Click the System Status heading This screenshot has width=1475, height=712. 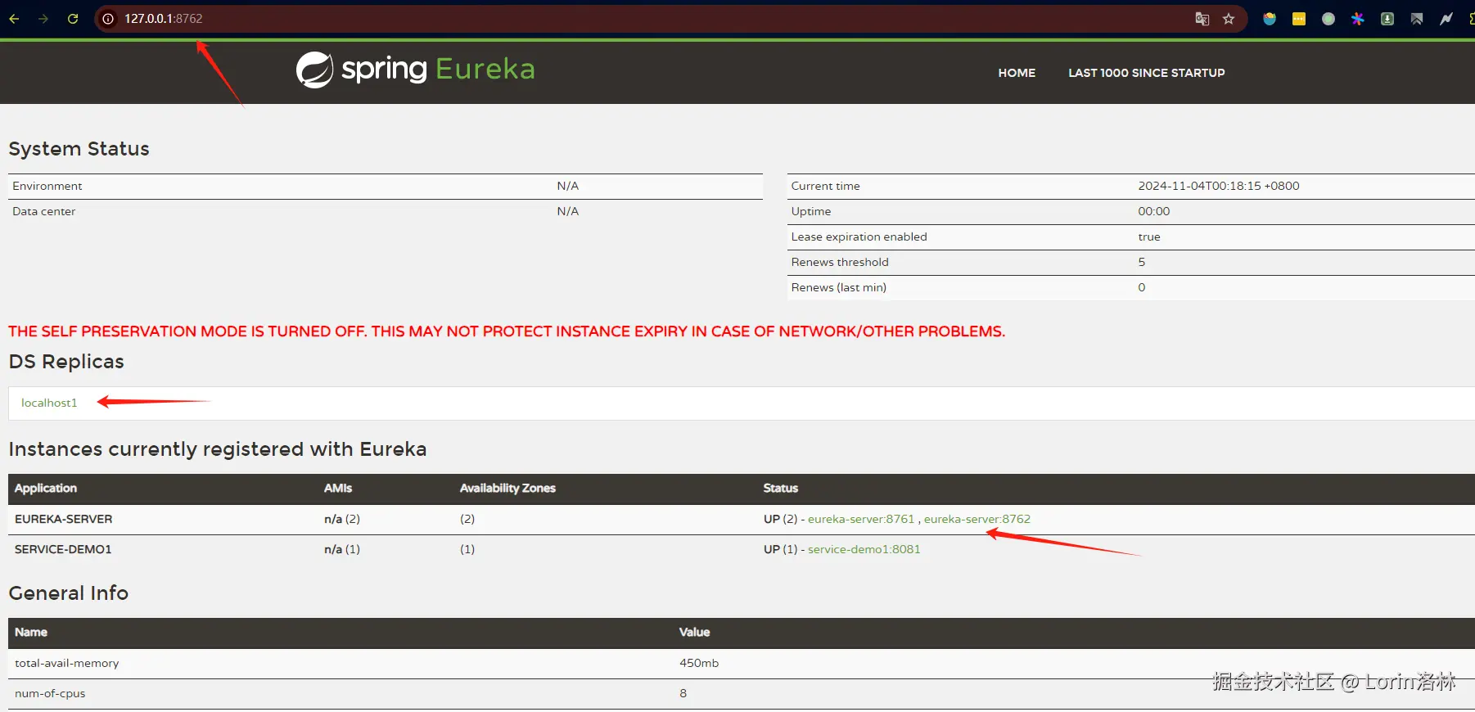tap(79, 149)
